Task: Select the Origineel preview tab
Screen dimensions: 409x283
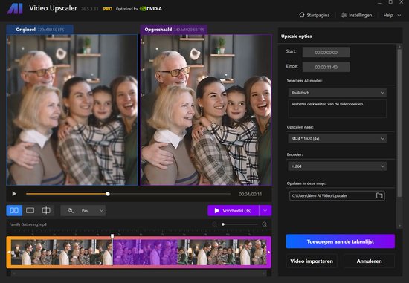Action: [40, 30]
